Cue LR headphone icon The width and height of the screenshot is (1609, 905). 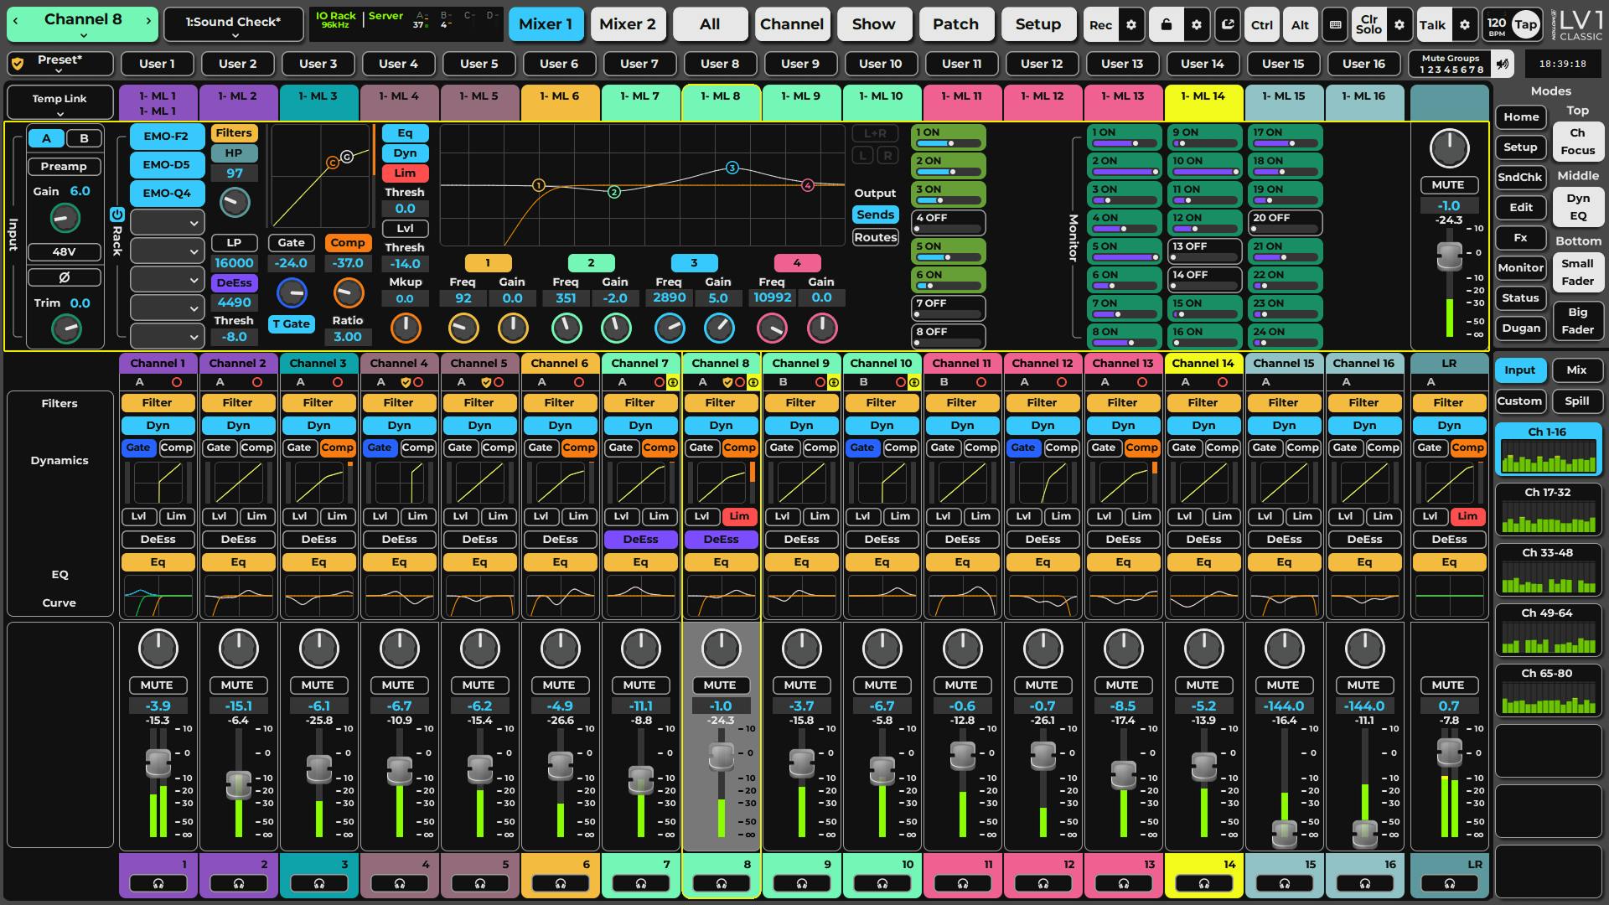tap(1450, 883)
